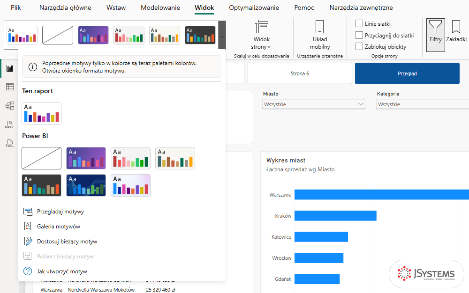Check the Zablokuj obiekty checkbox

[x=359, y=46]
